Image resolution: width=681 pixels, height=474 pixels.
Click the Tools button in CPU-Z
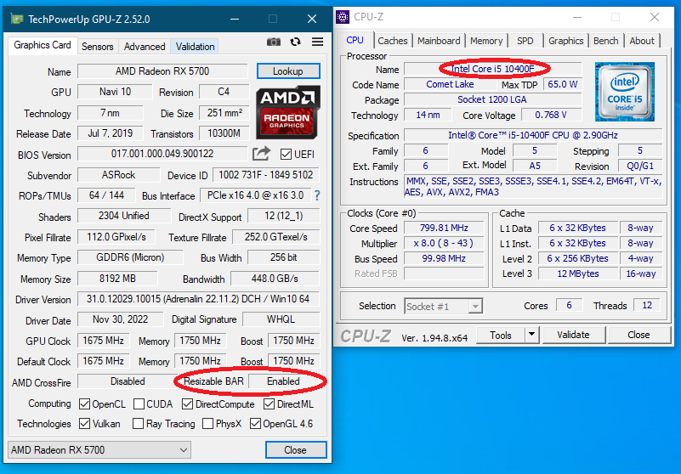pyautogui.click(x=501, y=335)
